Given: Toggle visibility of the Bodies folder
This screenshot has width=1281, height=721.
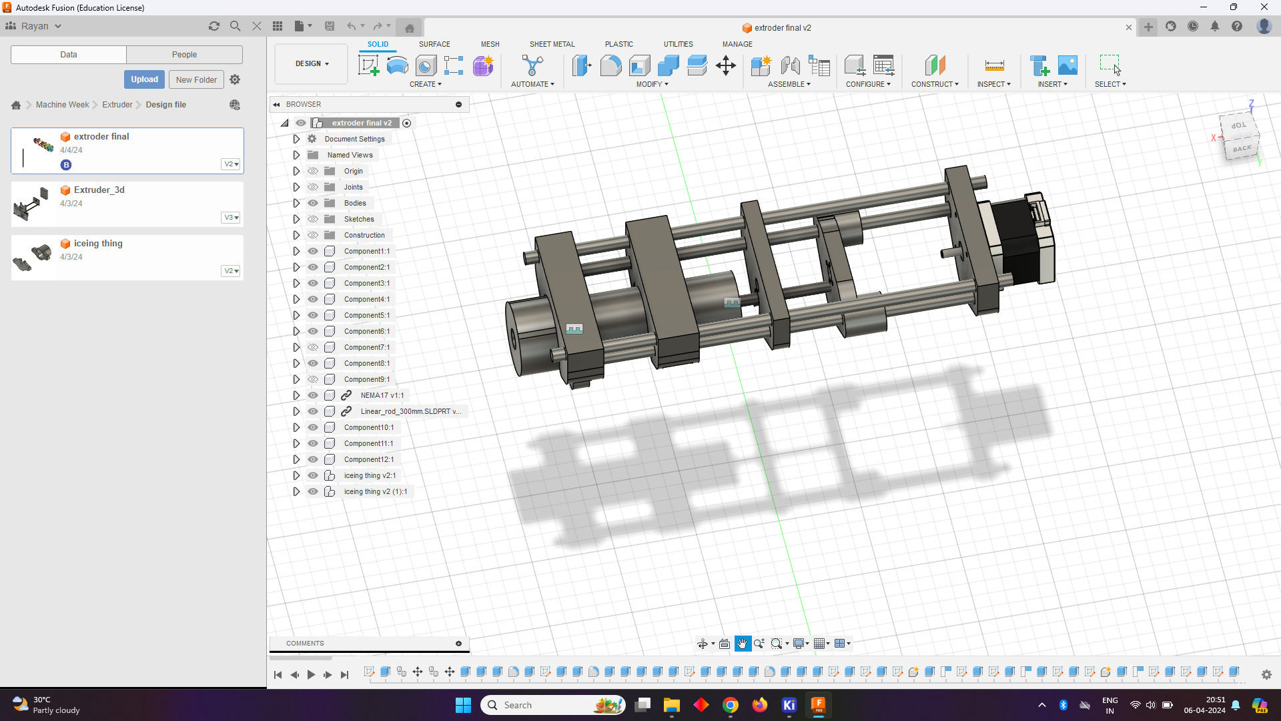Looking at the screenshot, I should (x=313, y=203).
